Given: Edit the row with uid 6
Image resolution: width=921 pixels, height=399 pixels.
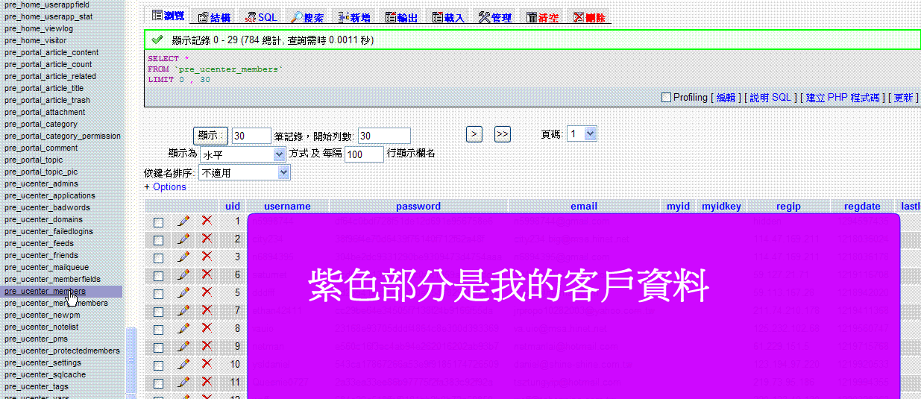Looking at the screenshot, I should point(183,275).
